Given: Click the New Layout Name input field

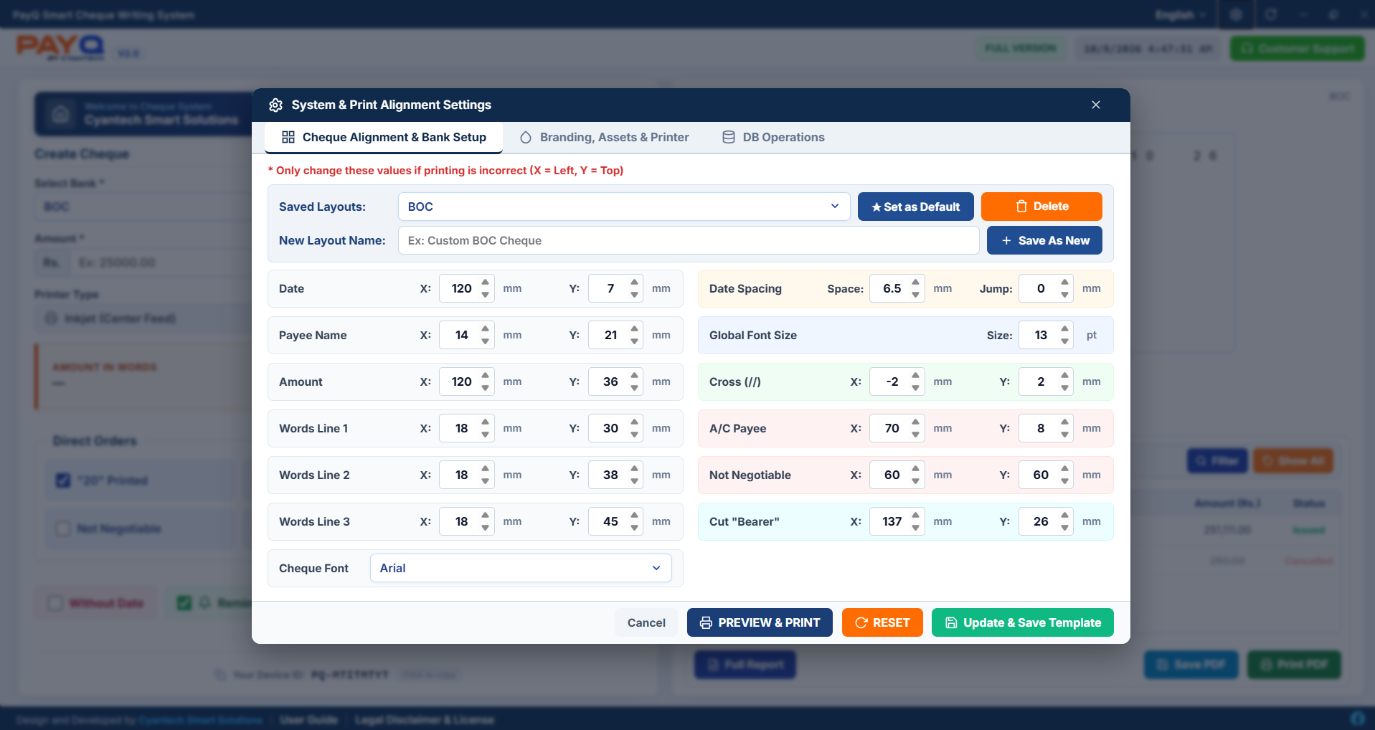Looking at the screenshot, I should tap(689, 240).
